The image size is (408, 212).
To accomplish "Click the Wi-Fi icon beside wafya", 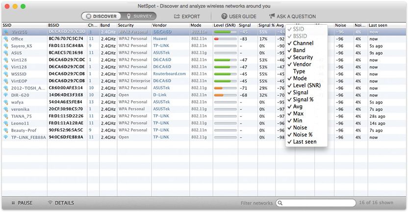I will tap(6, 102).
